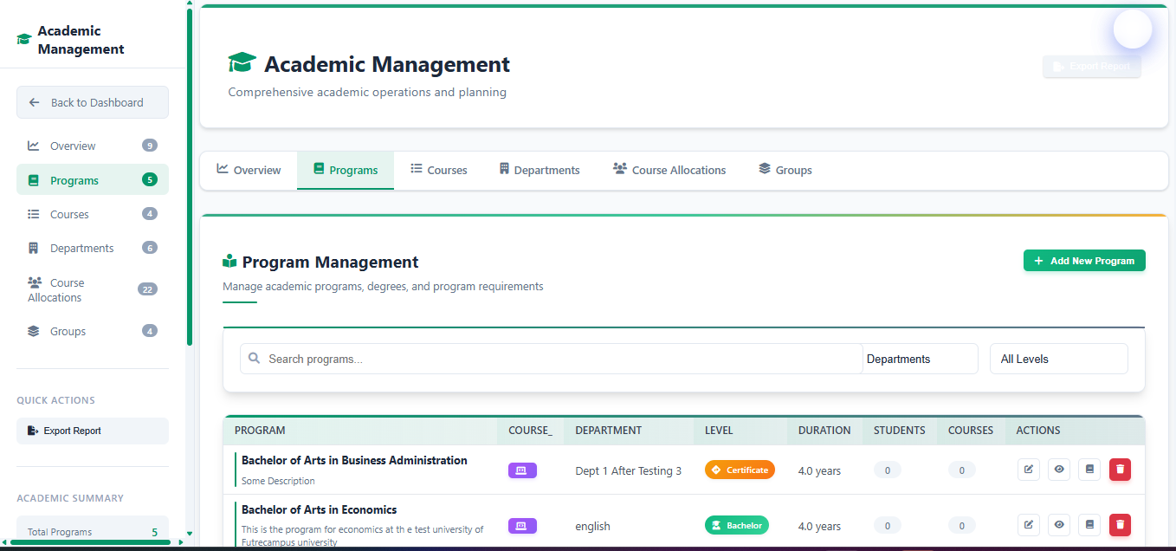This screenshot has height=551, width=1176.
Task: Open the All Levels filter dropdown
Action: click(1058, 359)
